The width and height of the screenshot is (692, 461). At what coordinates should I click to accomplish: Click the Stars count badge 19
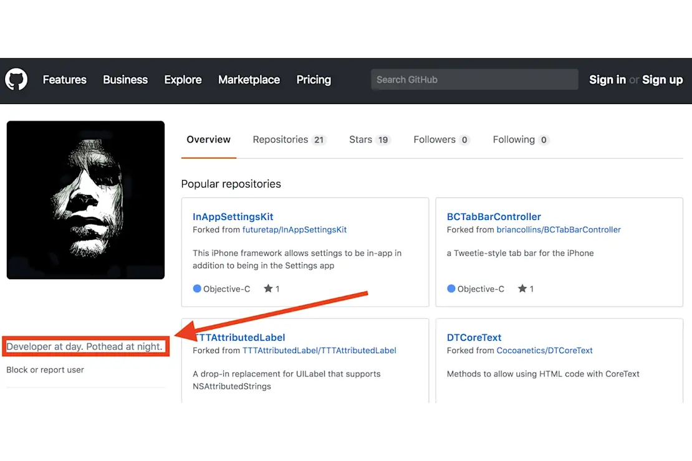click(x=383, y=140)
